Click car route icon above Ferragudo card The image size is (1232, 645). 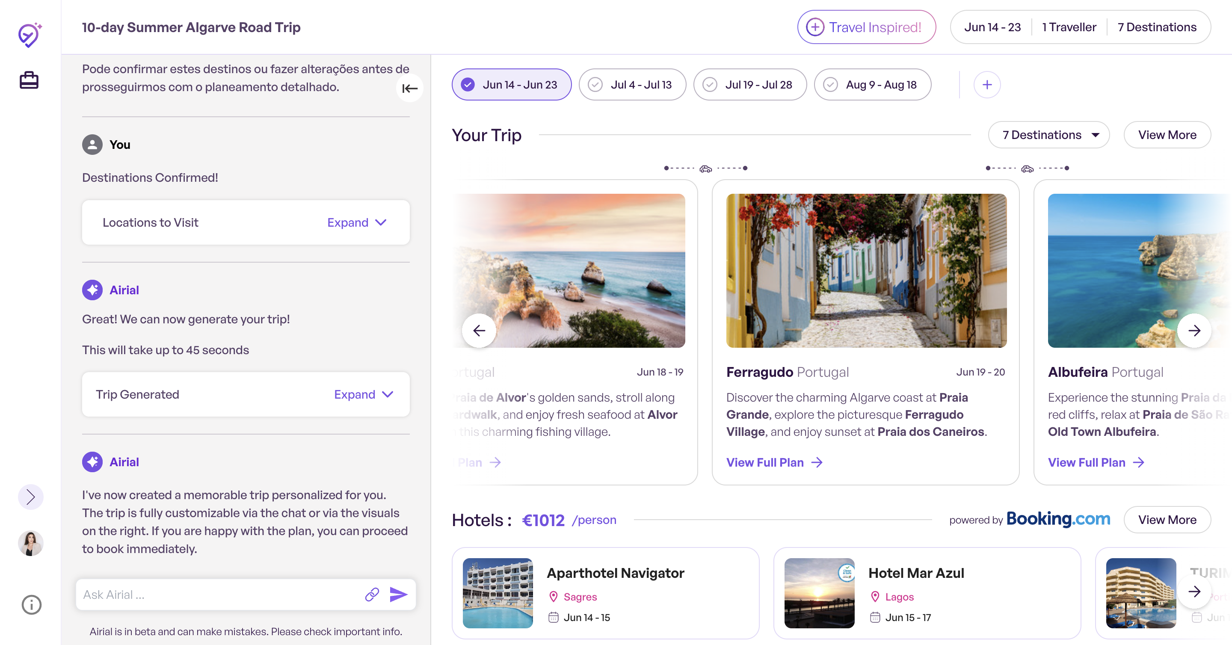coord(706,168)
